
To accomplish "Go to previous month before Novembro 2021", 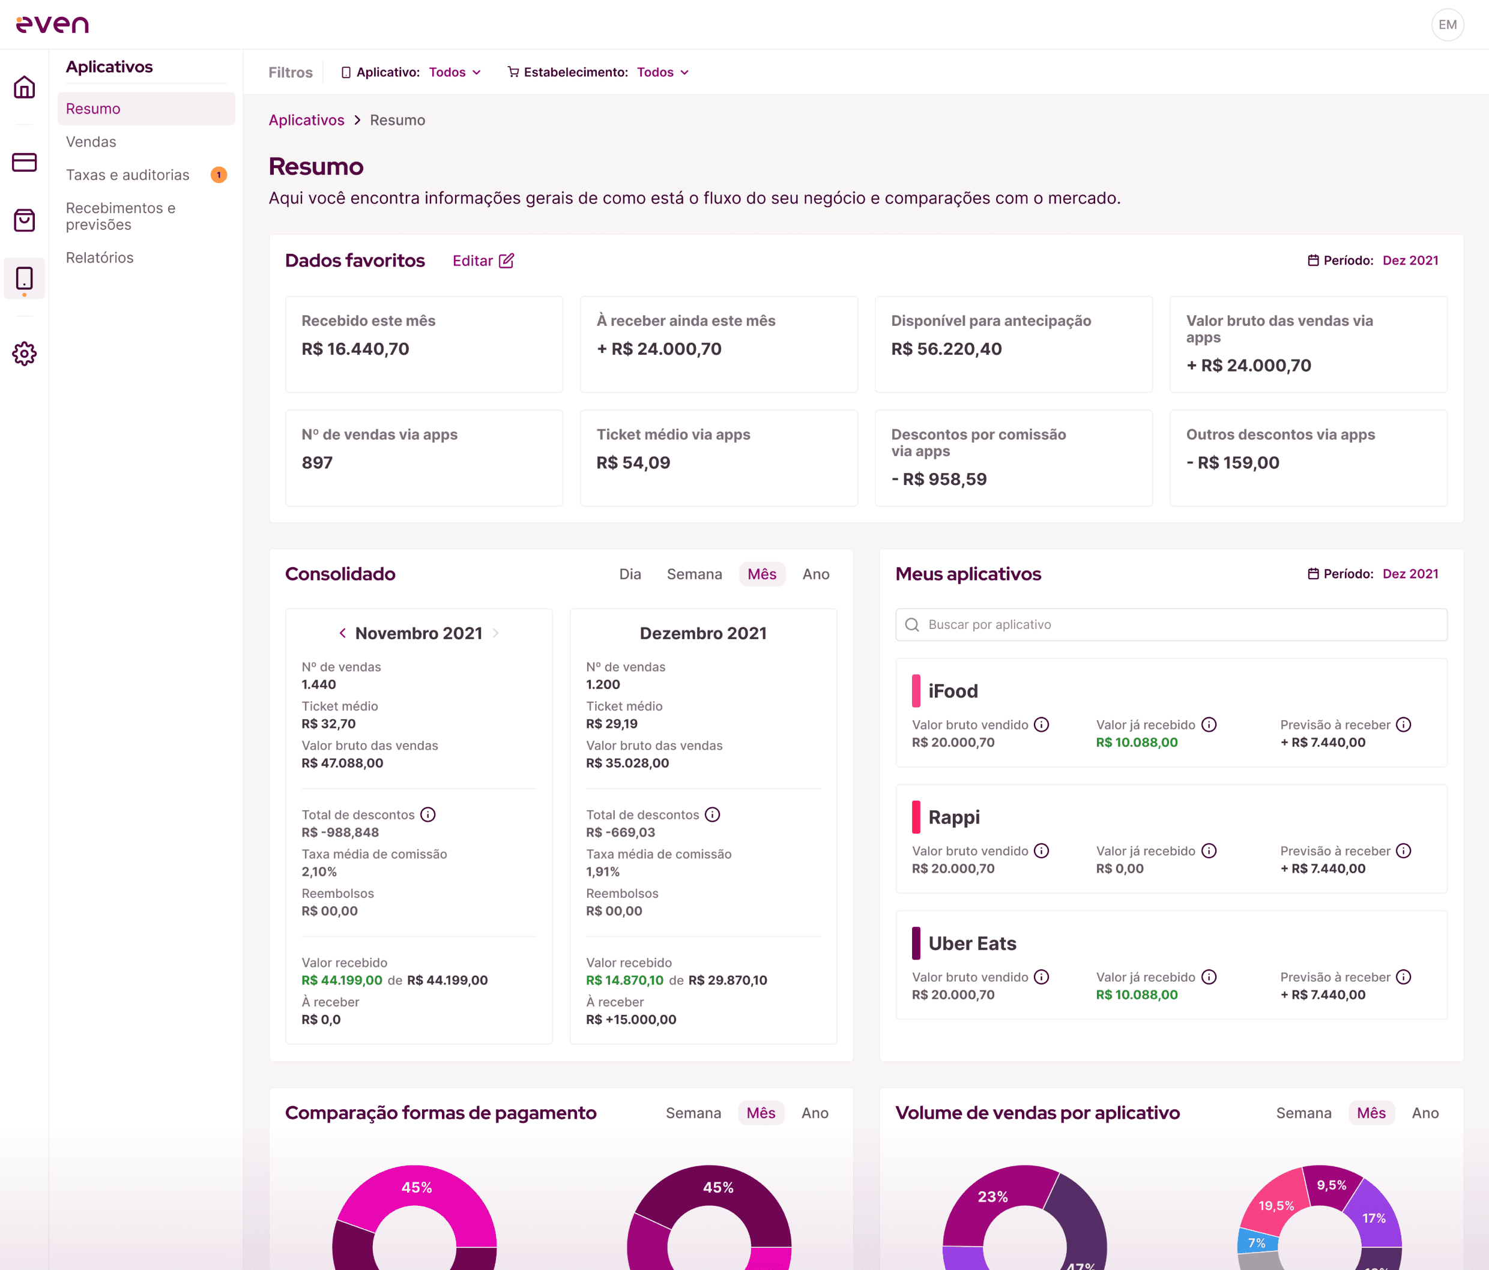I will click(343, 633).
